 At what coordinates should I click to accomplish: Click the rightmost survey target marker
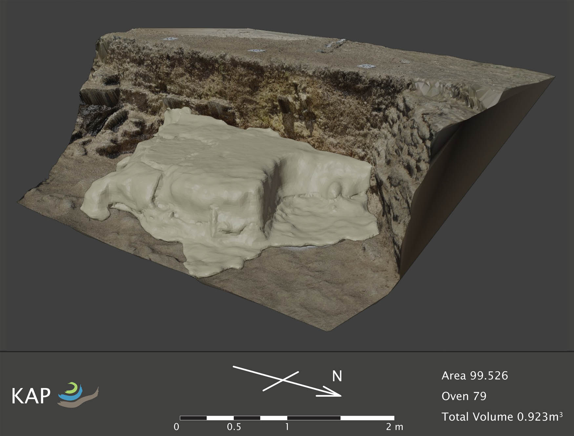[366, 66]
